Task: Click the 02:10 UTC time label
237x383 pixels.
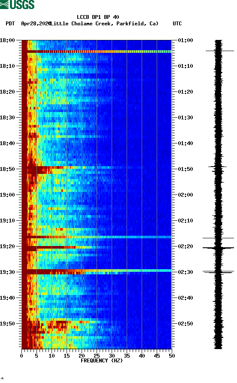Action: click(185, 221)
